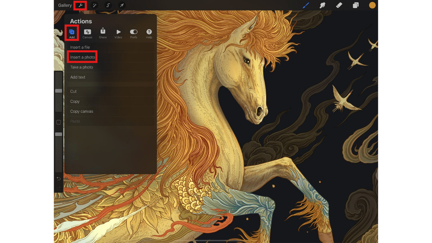This screenshot has height=243, width=432.
Task: Open the Share section in Actions
Action: [x=103, y=33]
